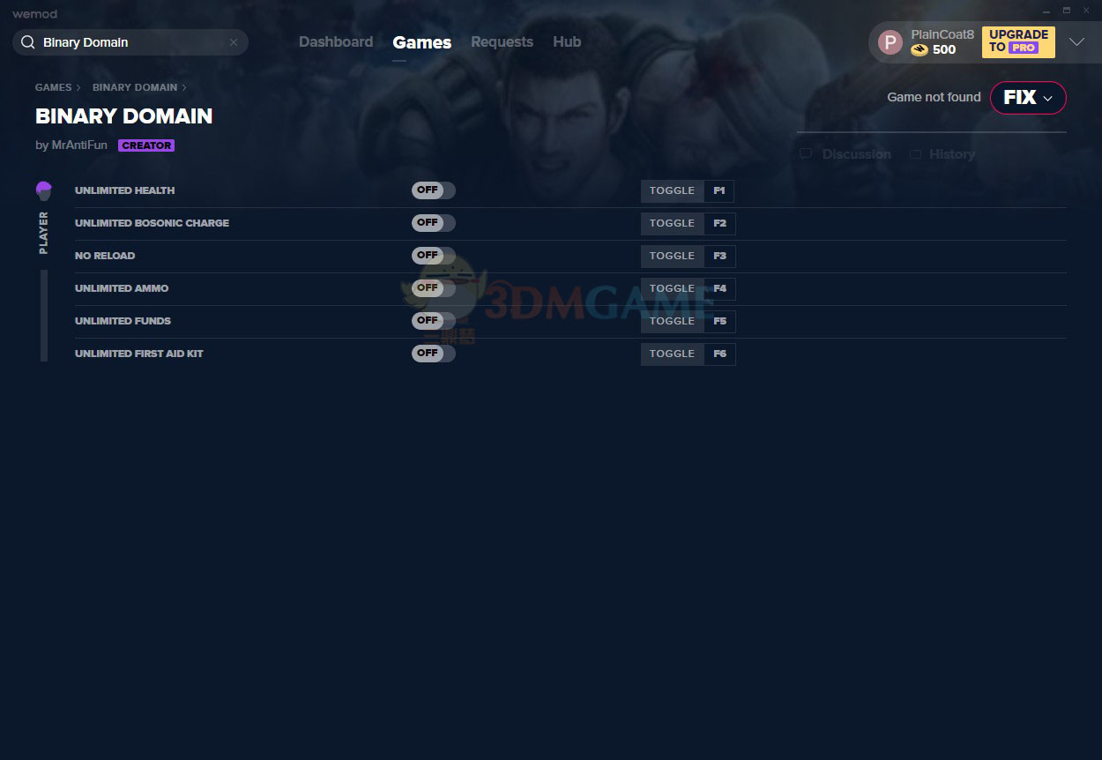Open the MrAntiFun creator link
This screenshot has height=760, width=1102.
pyautogui.click(x=79, y=145)
